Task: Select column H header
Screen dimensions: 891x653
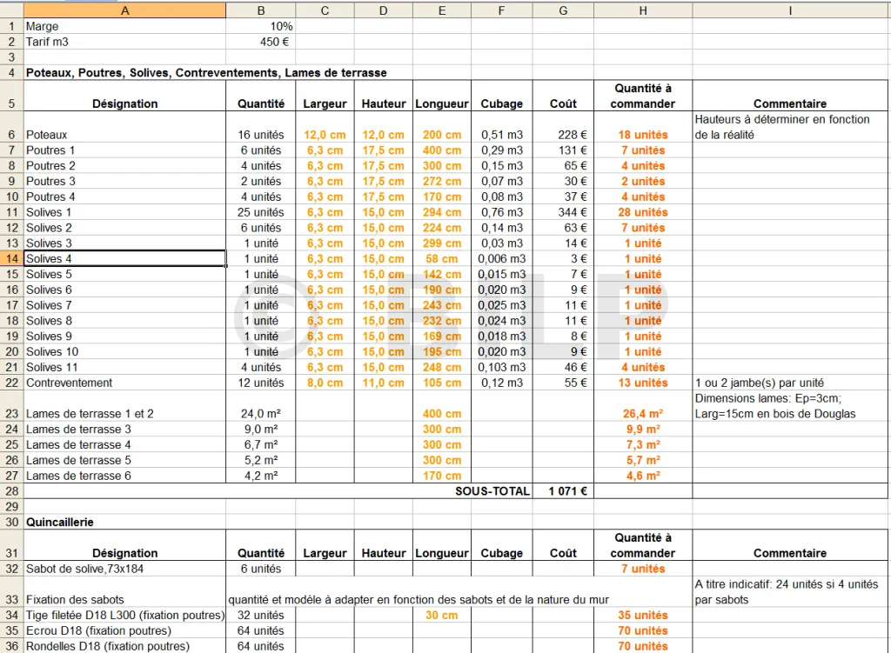Action: point(642,10)
